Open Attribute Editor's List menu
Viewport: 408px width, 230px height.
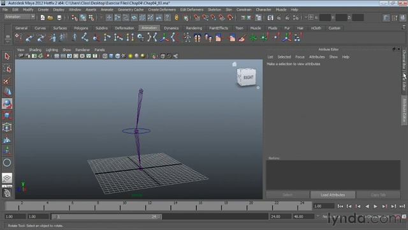tap(270, 57)
